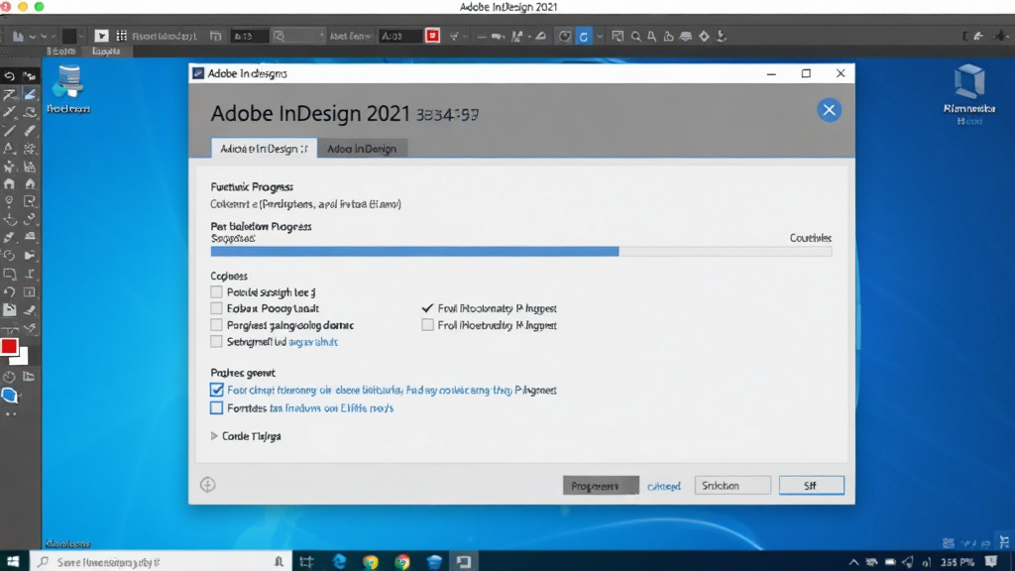Tick the empty 'Frol Ifloetrudtry P Ingpest' checkbox
The height and width of the screenshot is (571, 1015).
427,325
